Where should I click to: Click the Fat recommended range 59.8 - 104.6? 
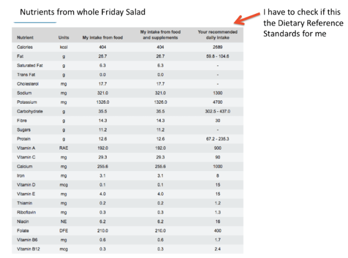[217, 56]
